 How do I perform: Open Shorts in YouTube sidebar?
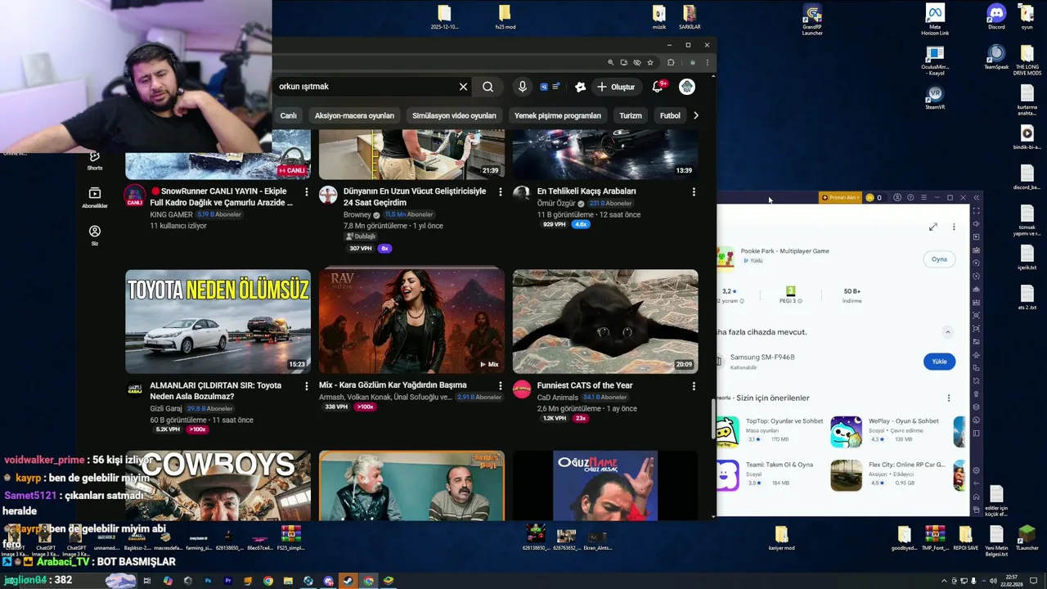pos(95,160)
